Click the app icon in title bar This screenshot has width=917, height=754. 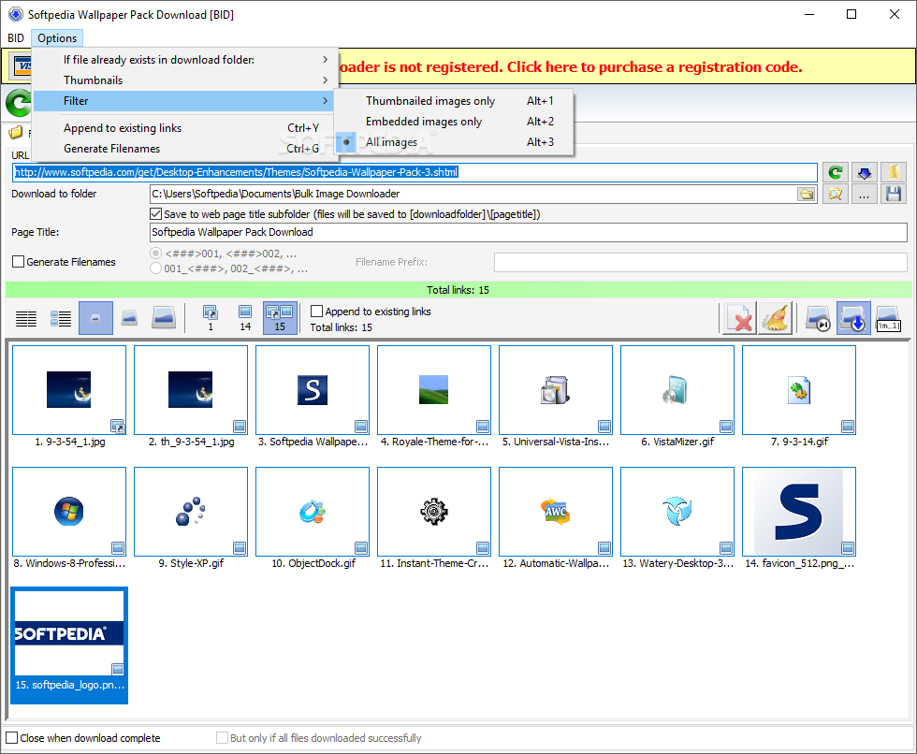16,15
